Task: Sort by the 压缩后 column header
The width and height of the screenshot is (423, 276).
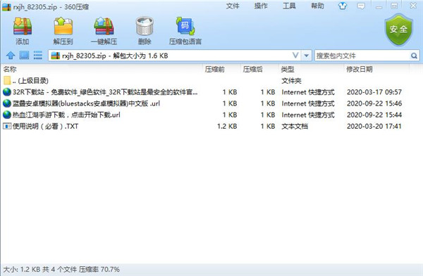Action: (x=252, y=69)
